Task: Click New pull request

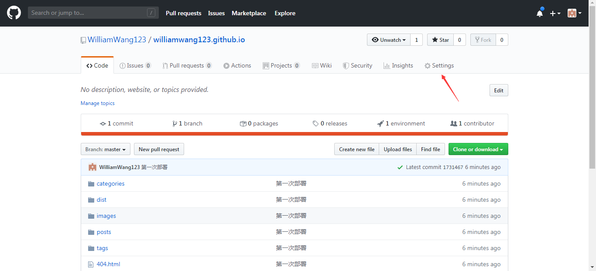Action: (x=159, y=149)
